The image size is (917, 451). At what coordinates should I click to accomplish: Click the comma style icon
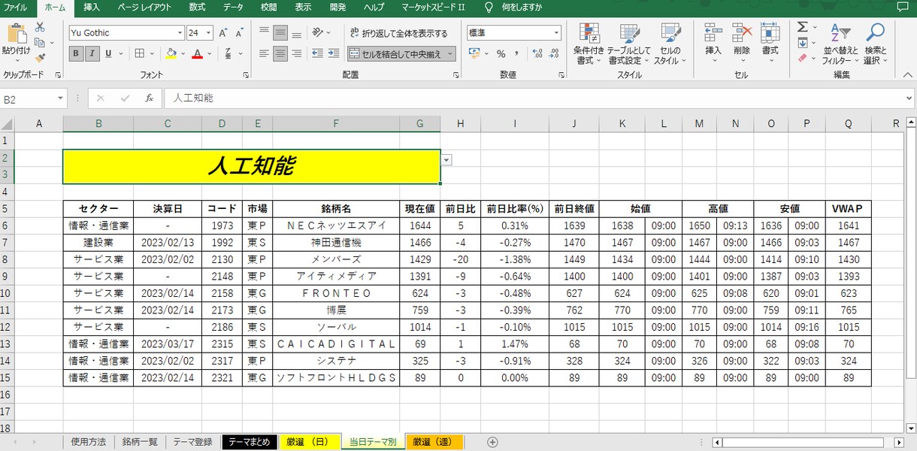click(518, 53)
